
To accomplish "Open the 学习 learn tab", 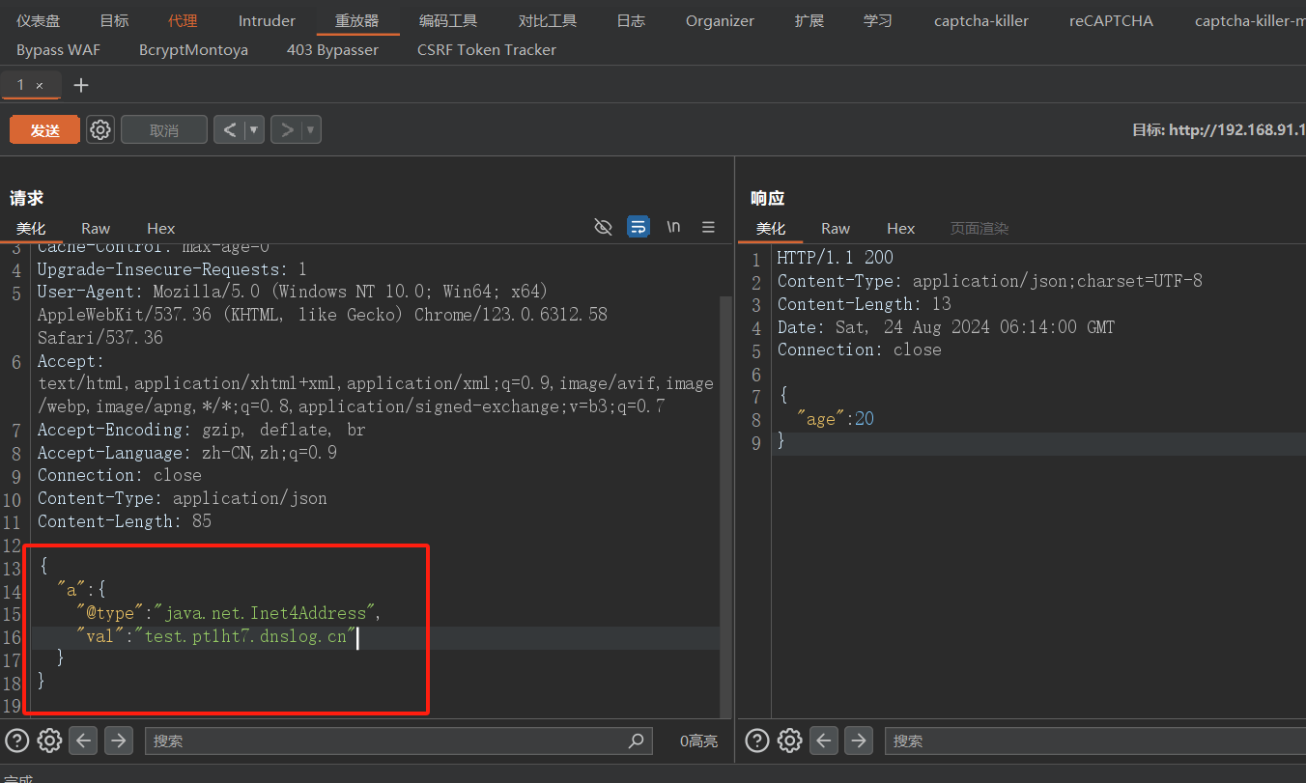I will [x=878, y=20].
